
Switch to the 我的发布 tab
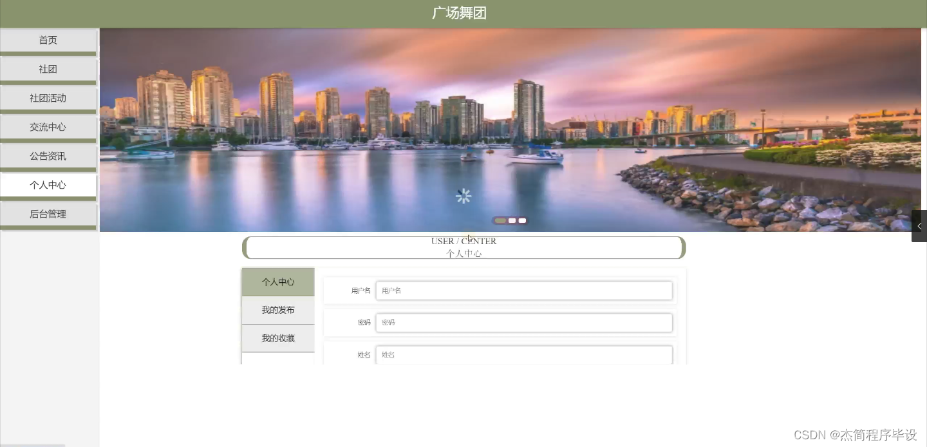278,310
